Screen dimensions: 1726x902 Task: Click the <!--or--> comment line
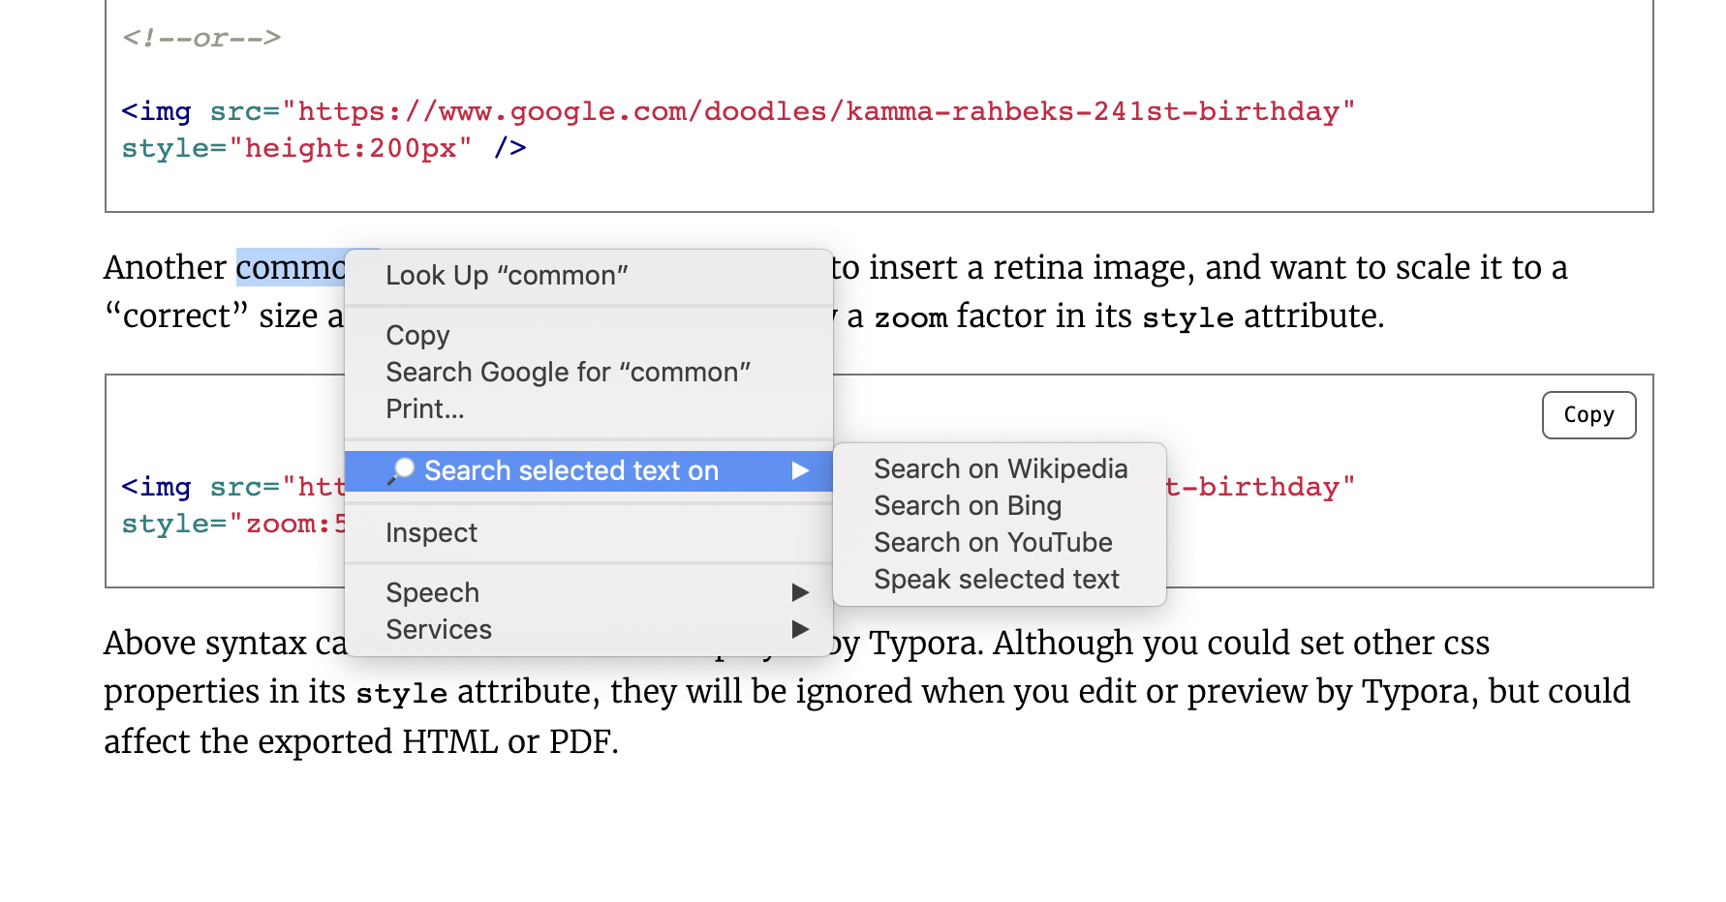tap(201, 38)
